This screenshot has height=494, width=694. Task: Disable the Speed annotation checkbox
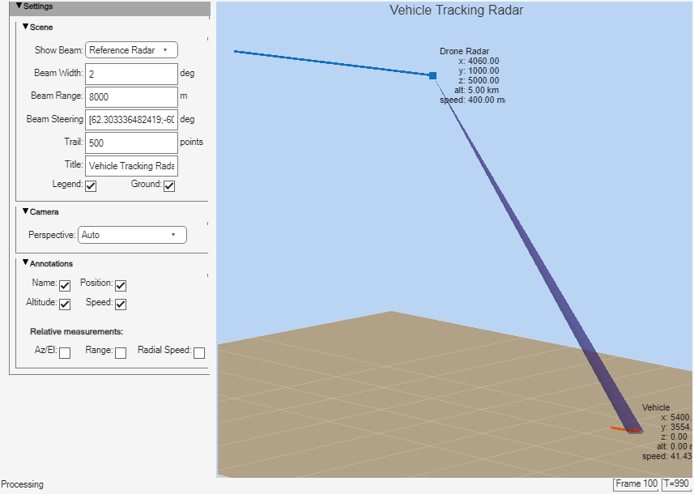121,304
